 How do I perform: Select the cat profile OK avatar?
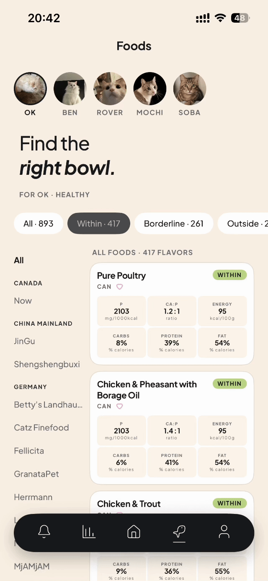click(30, 88)
